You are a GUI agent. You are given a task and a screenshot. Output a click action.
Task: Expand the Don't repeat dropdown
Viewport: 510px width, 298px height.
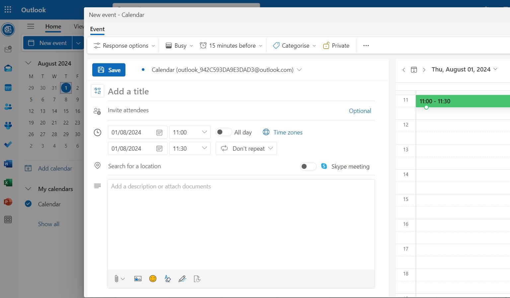point(246,148)
